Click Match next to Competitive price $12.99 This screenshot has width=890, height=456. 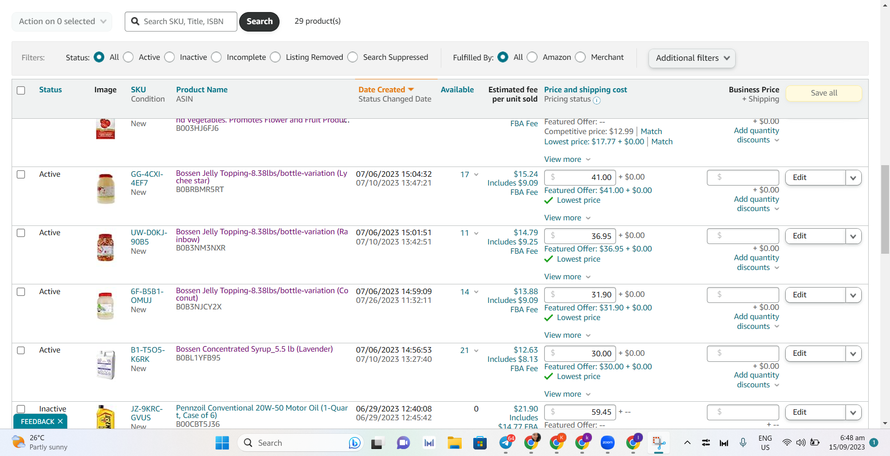point(651,131)
